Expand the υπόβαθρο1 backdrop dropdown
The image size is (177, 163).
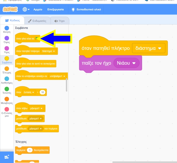point(64,76)
